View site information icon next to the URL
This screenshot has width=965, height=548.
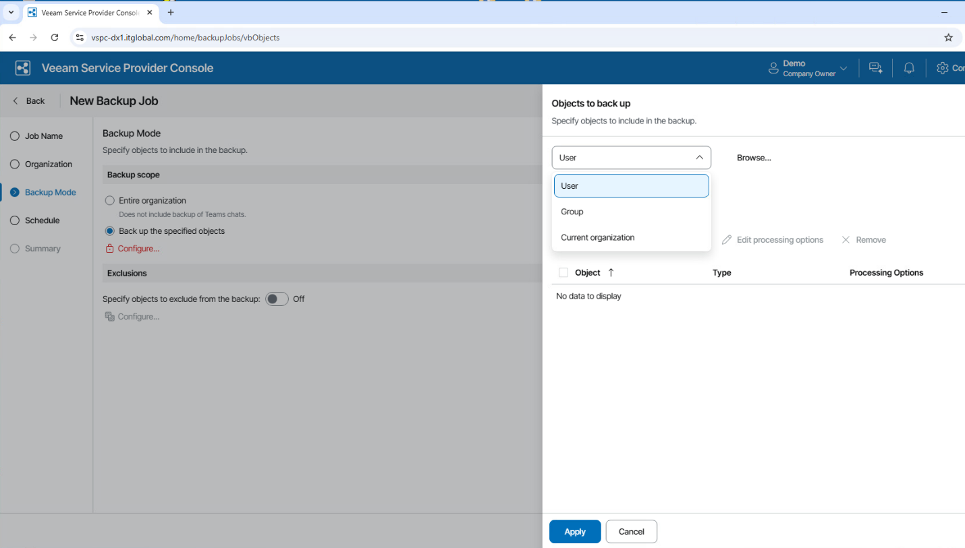80,38
